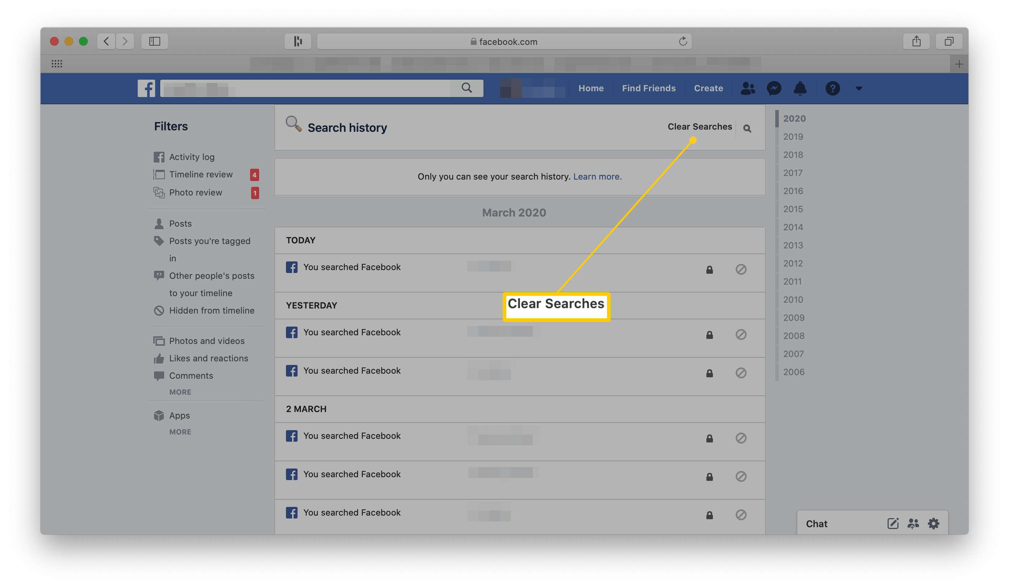
Task: Open Notifications bell
Action: pos(800,88)
